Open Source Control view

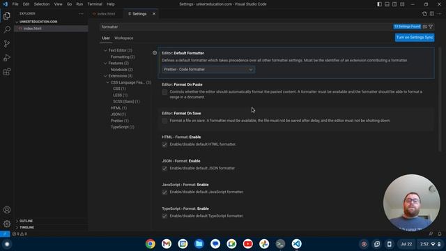coord(7,43)
